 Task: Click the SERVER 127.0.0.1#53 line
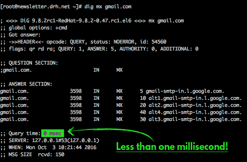pyautogui.click(x=50, y=140)
